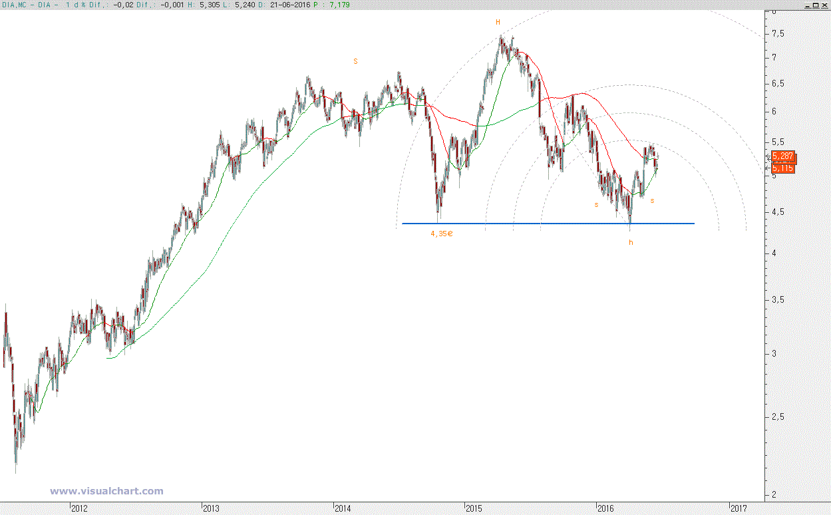Click the uppercase 'S' shoulder annotation near 2014
The height and width of the screenshot is (515, 831).
tap(355, 61)
